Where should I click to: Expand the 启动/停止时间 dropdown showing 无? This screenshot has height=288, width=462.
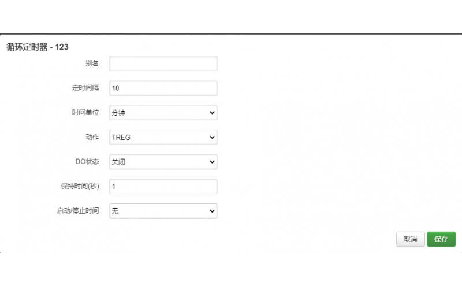click(x=163, y=211)
